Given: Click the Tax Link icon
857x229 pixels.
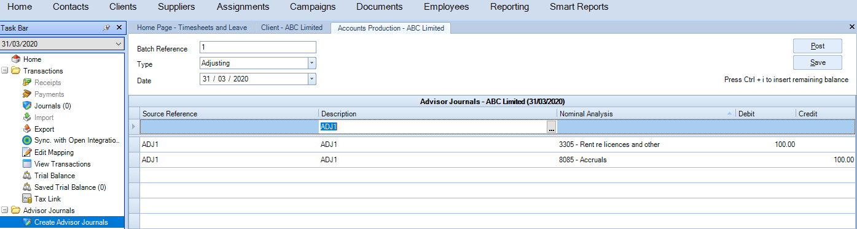Looking at the screenshot, I should coord(27,199).
